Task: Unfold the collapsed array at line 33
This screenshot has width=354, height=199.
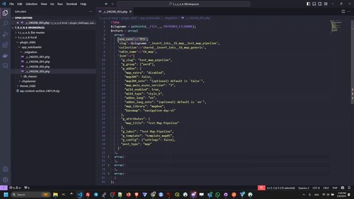Action: [x=108, y=156]
